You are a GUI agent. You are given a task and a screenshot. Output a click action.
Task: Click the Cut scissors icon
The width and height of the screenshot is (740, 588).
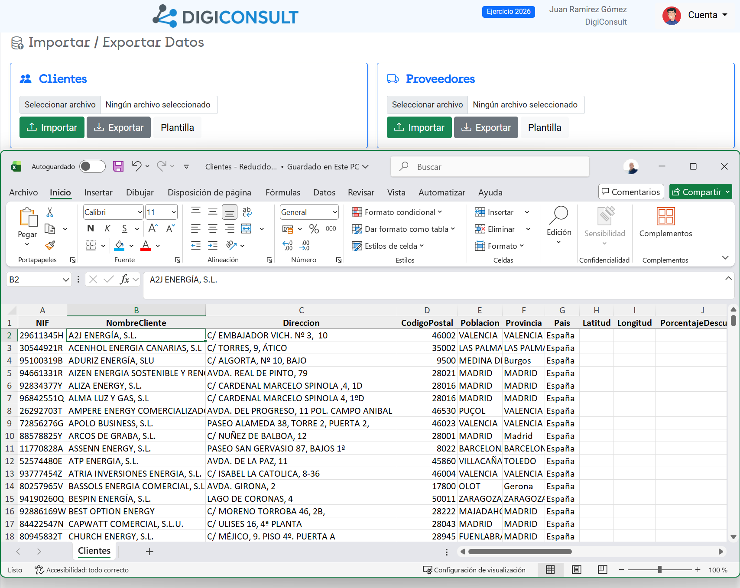[x=50, y=212]
